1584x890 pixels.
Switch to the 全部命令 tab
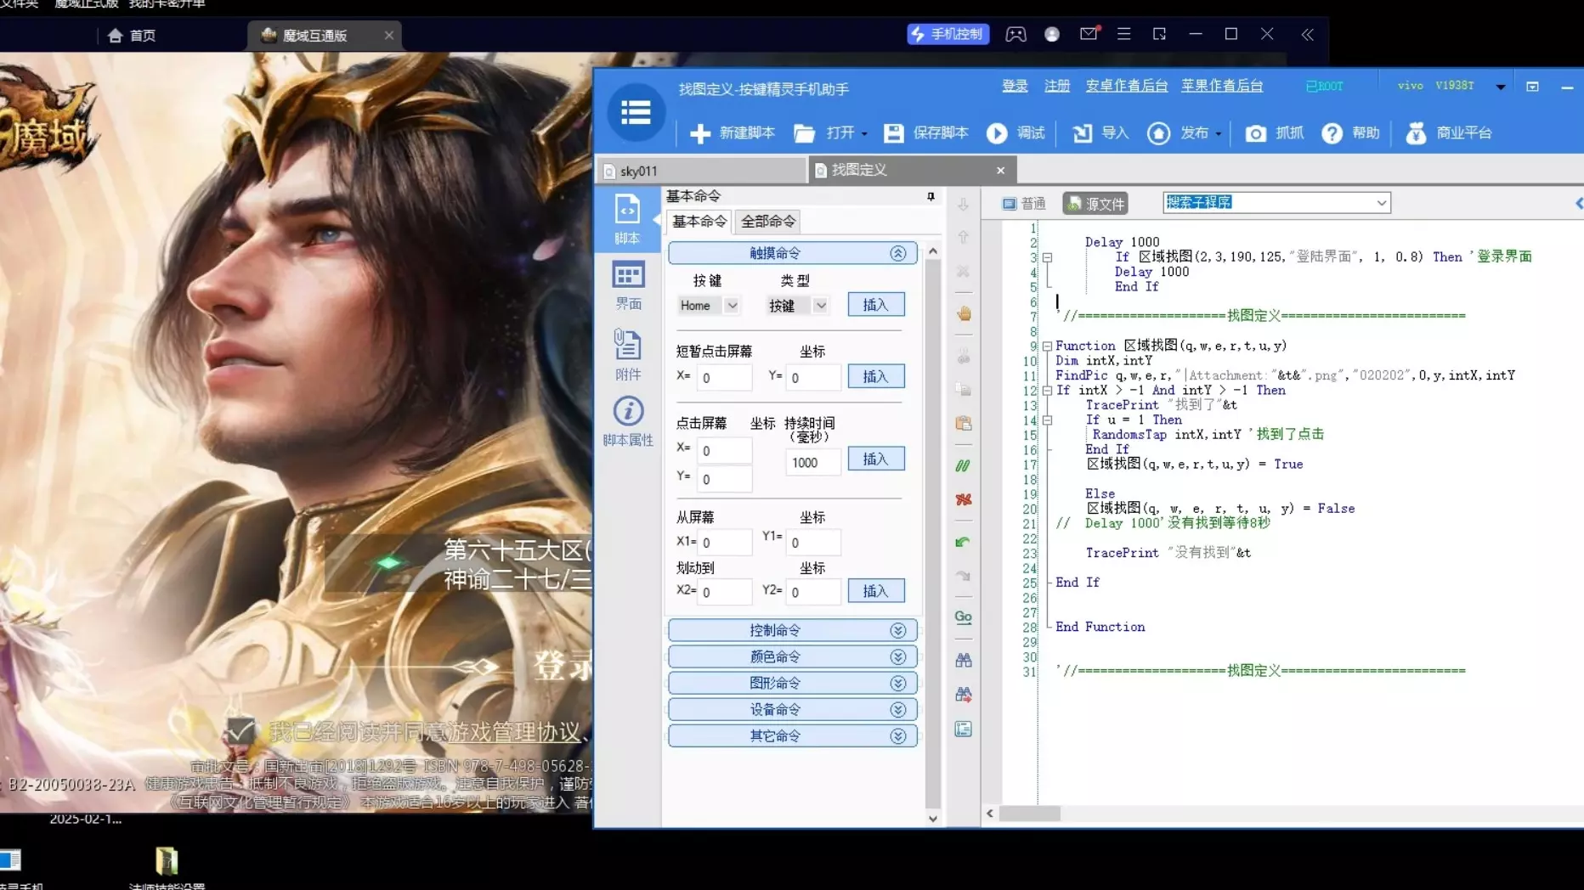768,222
